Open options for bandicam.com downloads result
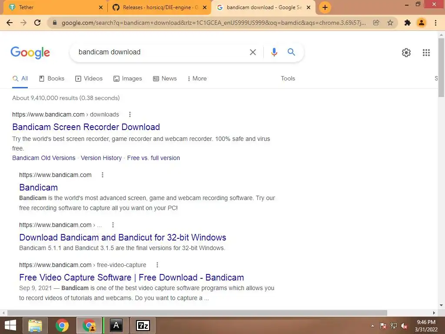The image size is (445, 334). [x=130, y=114]
